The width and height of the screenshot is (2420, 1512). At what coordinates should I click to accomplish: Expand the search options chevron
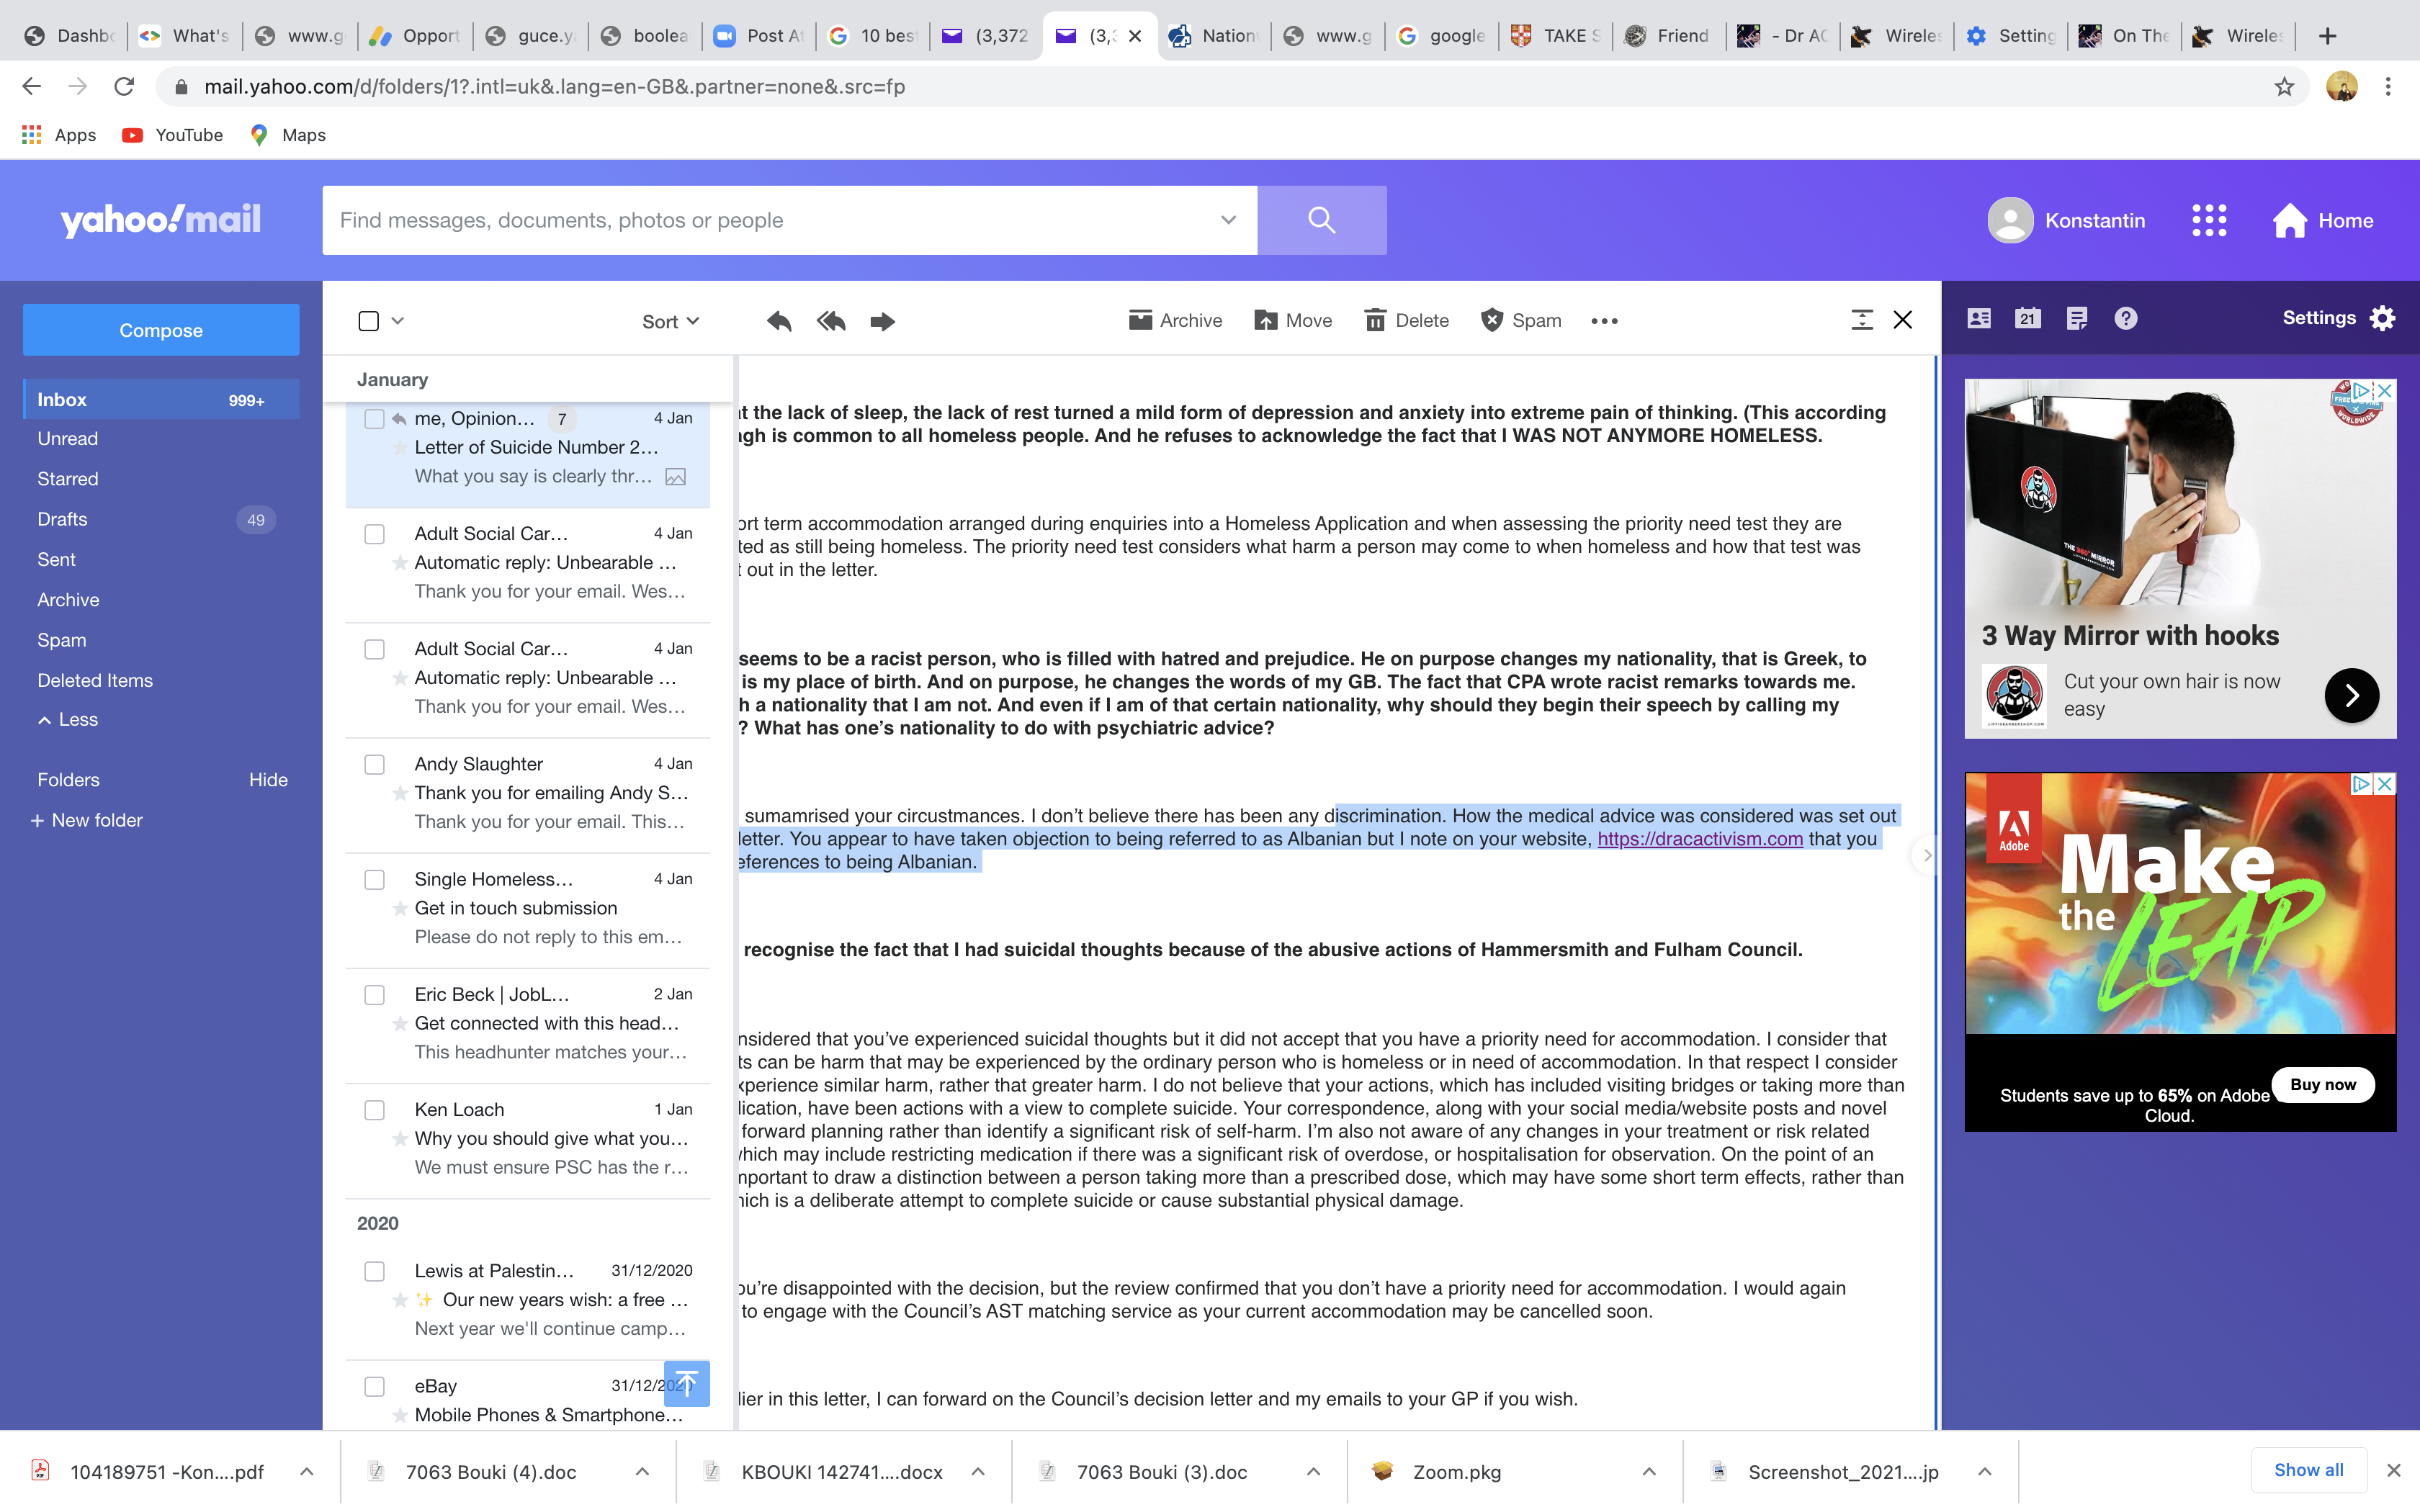point(1228,220)
